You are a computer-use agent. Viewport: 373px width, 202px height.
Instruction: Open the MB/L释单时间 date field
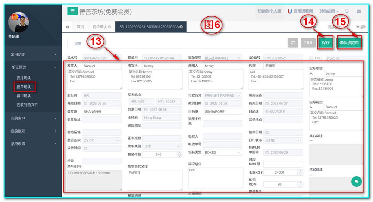(x=283, y=152)
